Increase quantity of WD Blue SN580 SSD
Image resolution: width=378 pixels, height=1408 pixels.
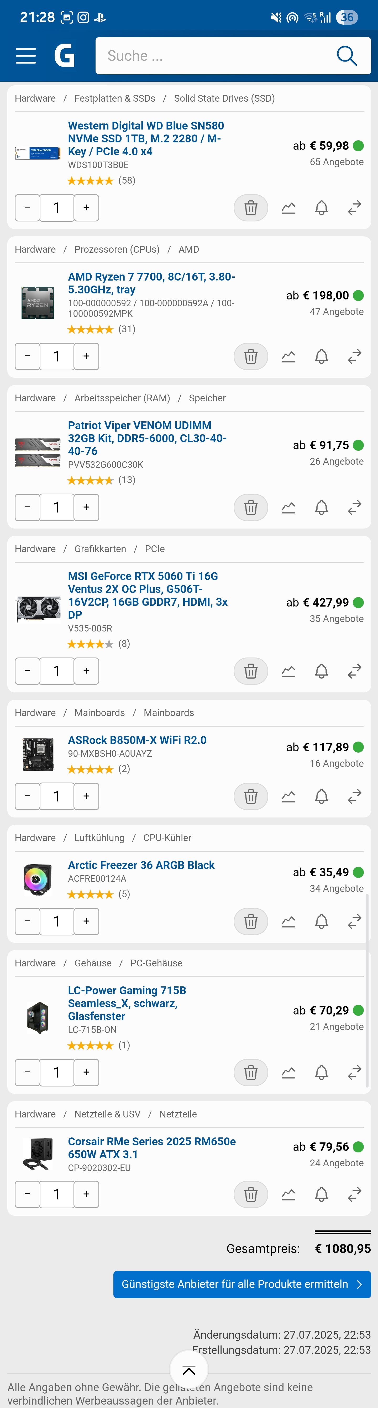point(86,208)
